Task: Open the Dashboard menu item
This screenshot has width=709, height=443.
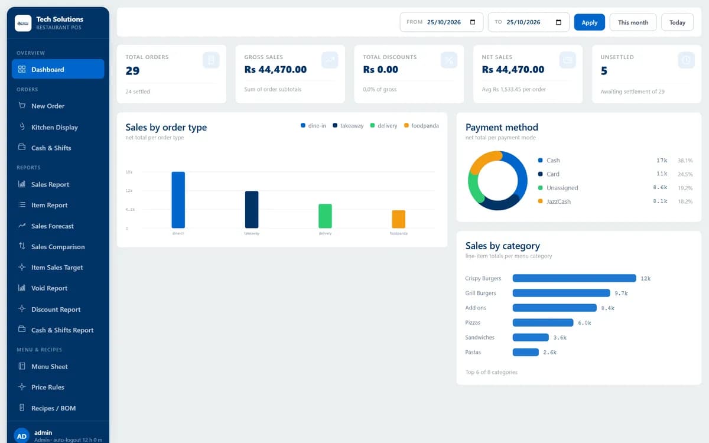Action: [58, 69]
